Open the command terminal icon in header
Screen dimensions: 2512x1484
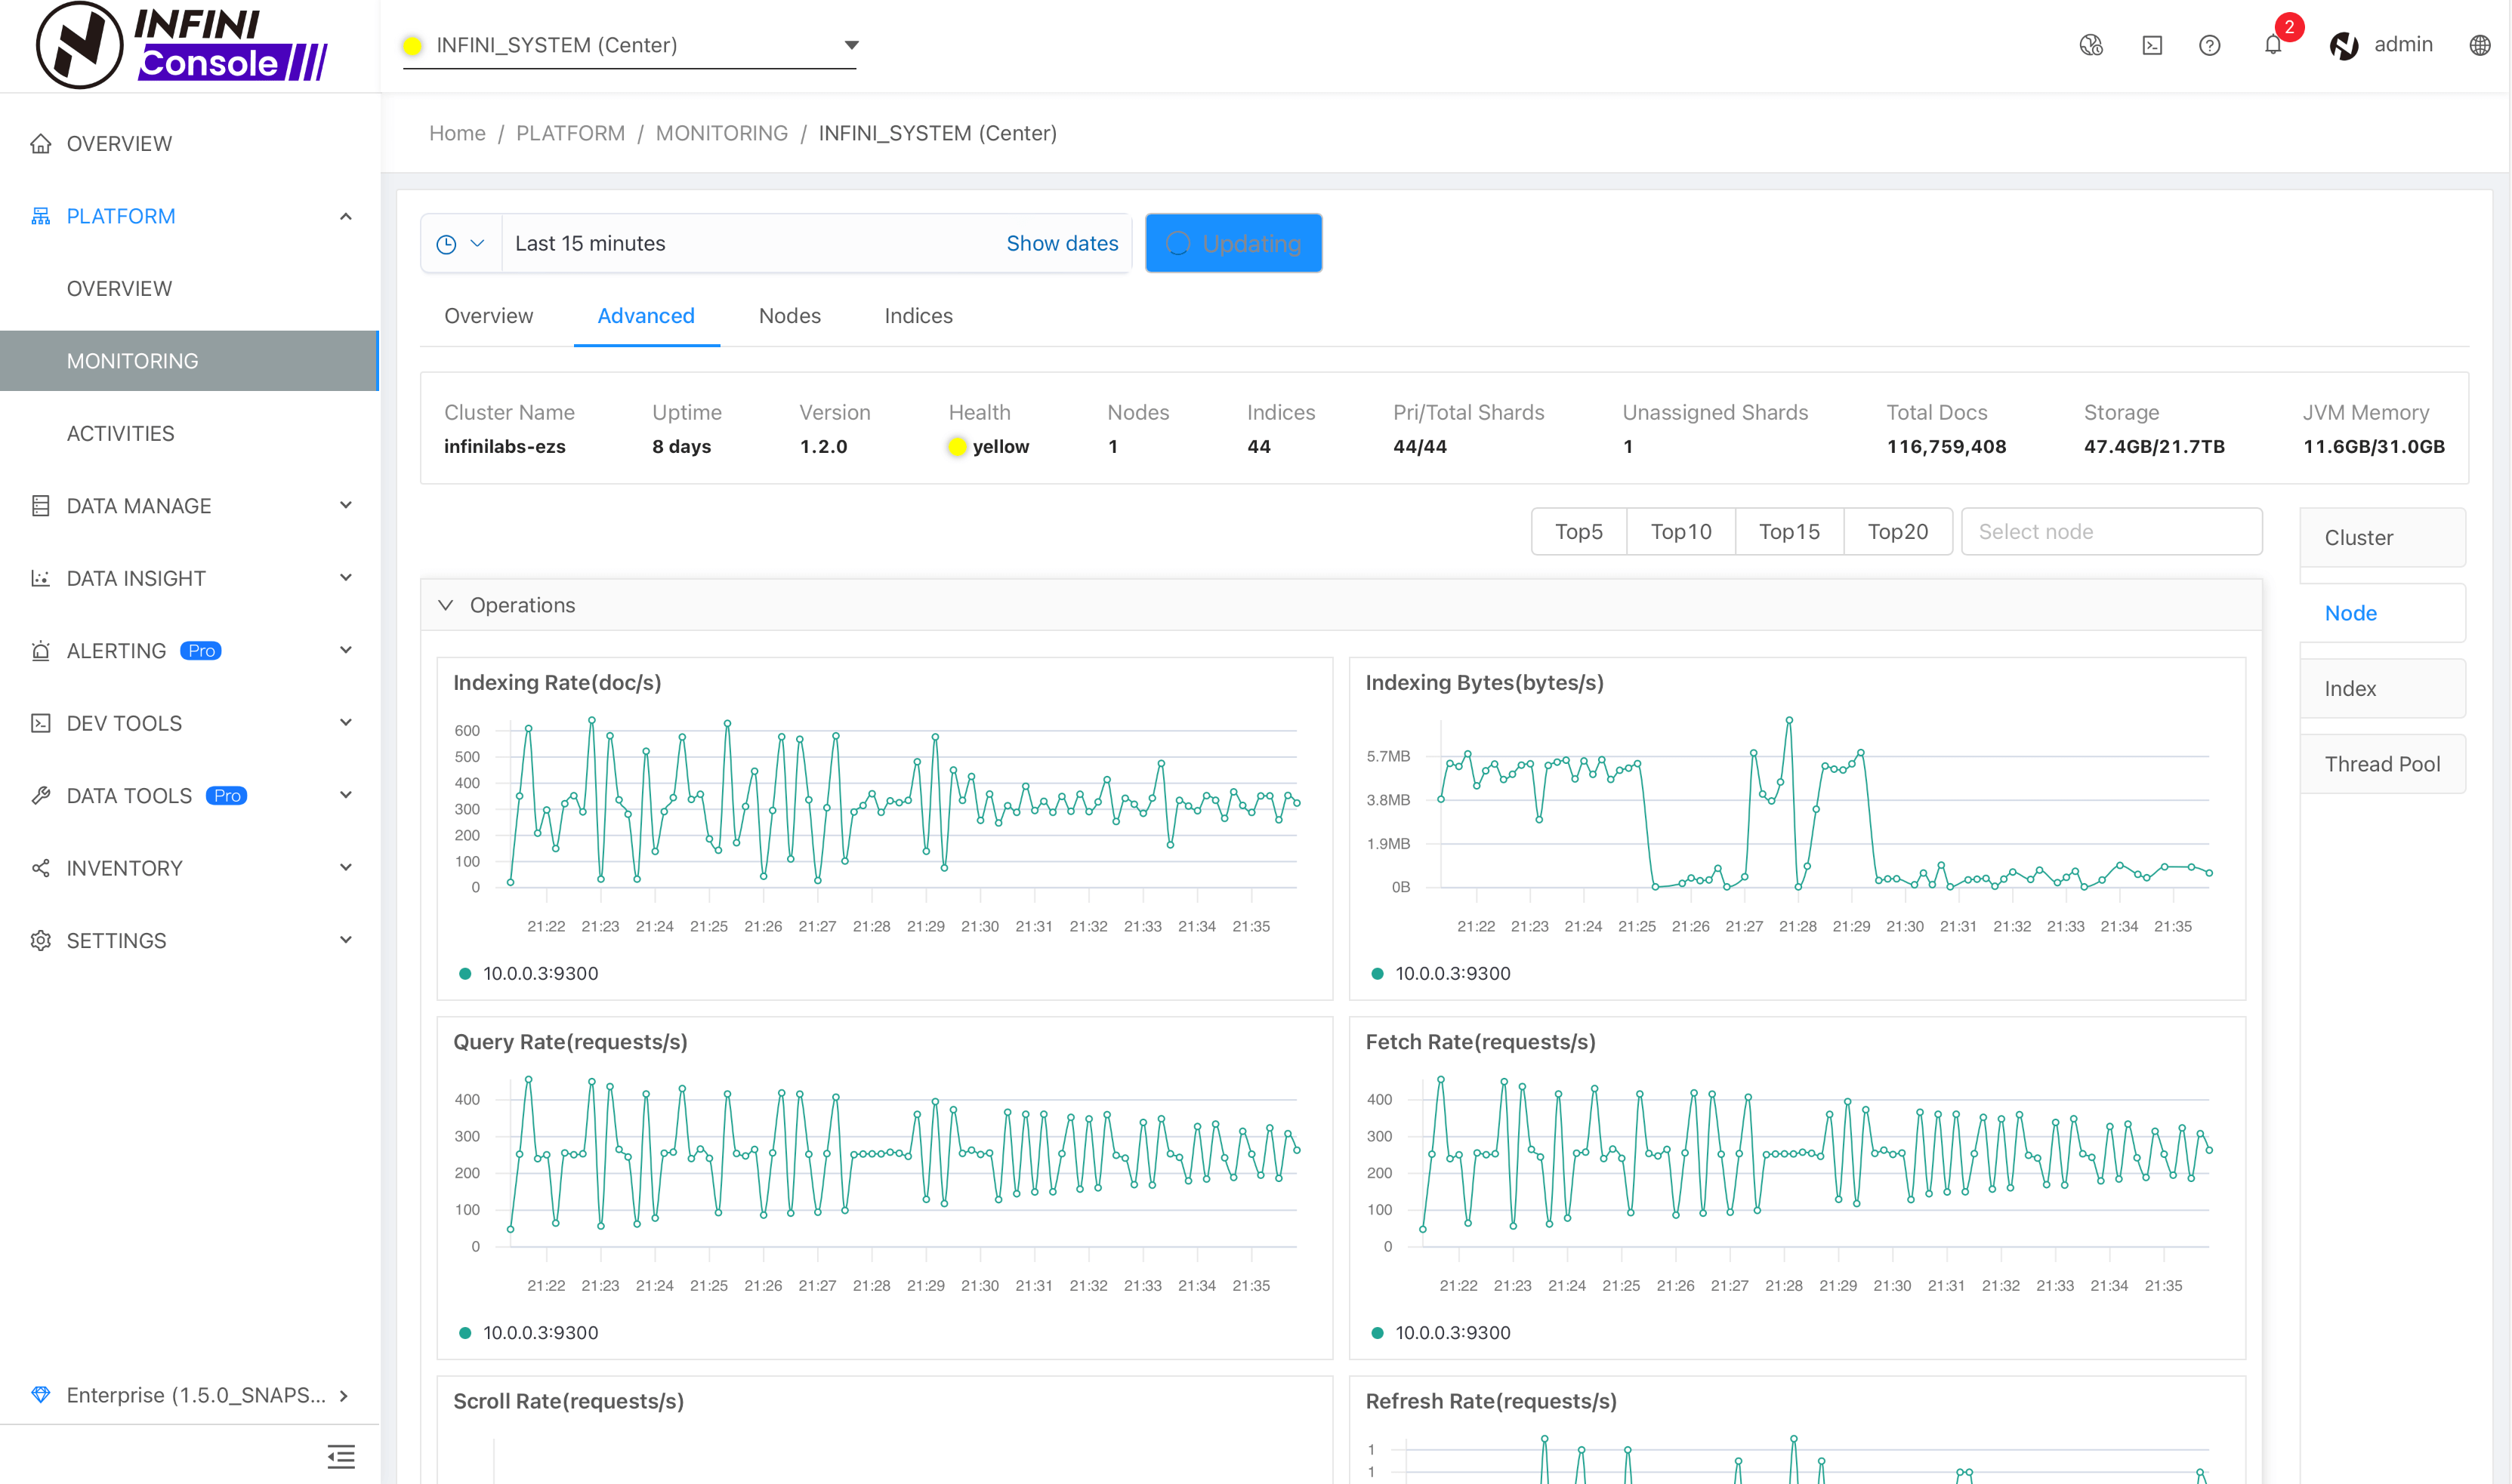pos(2152,45)
